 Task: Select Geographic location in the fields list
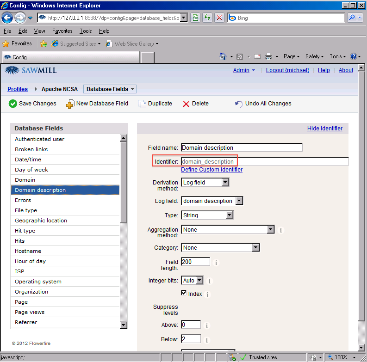click(41, 221)
